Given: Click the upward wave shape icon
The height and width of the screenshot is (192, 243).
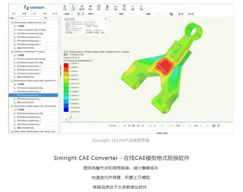Looking at the screenshot, I should (155, 126).
